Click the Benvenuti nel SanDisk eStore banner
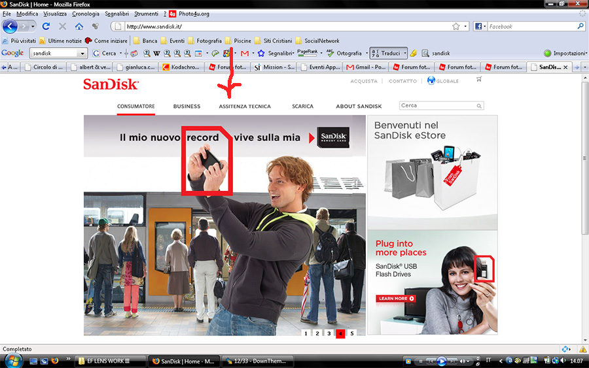The image size is (589, 368). click(433, 172)
